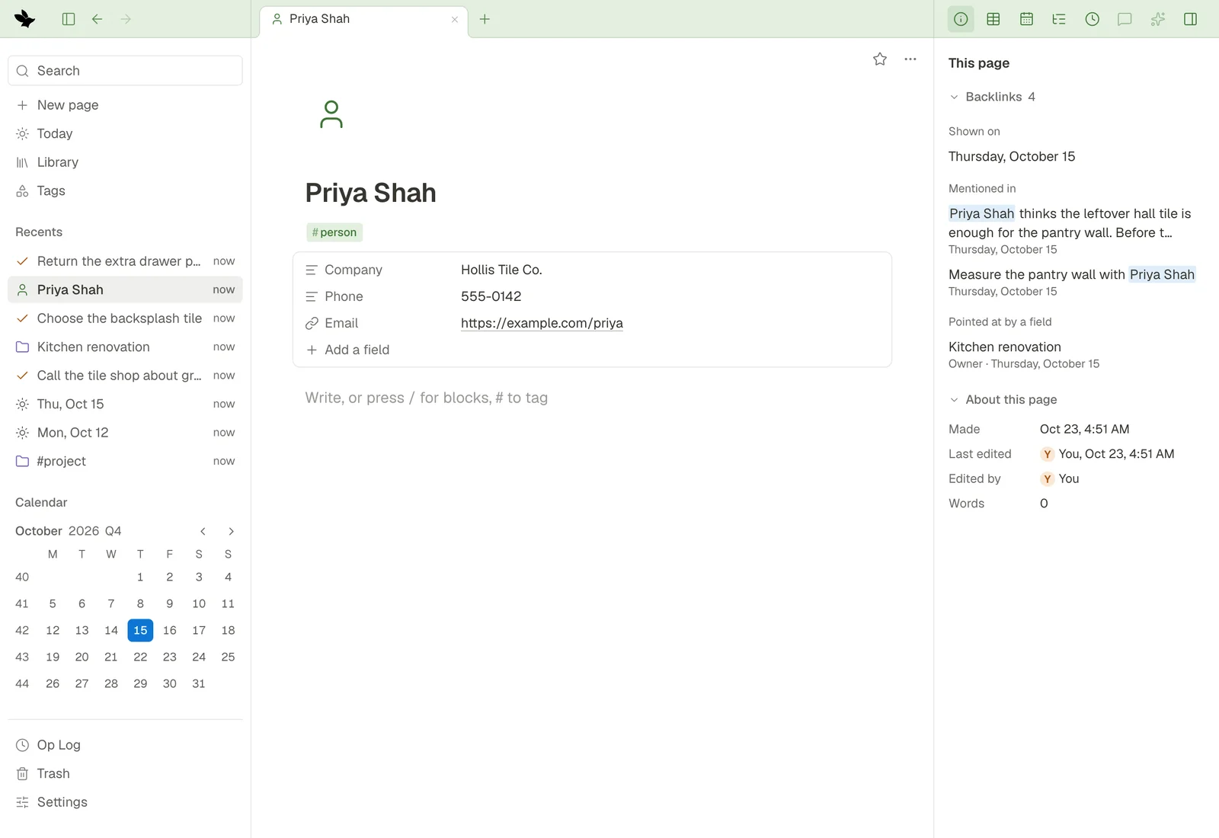Image resolution: width=1219 pixels, height=838 pixels.
Task: Open Kitchen renovation in Recents
Action: point(125,347)
